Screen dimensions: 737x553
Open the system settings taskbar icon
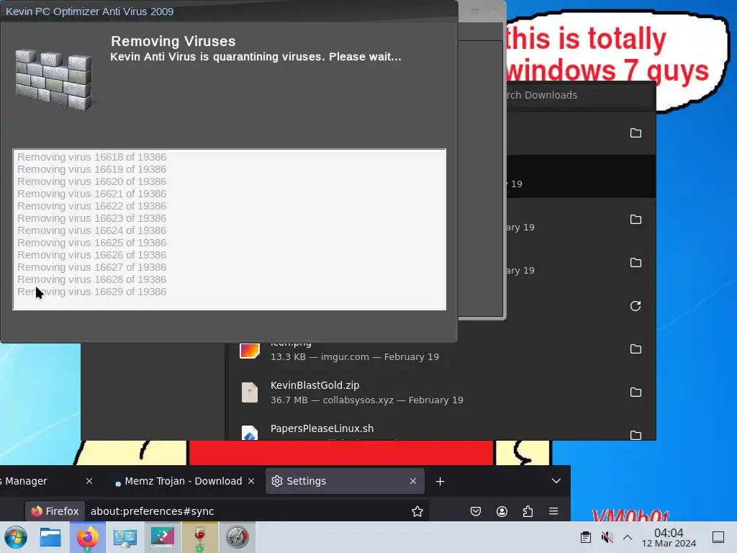[125, 537]
